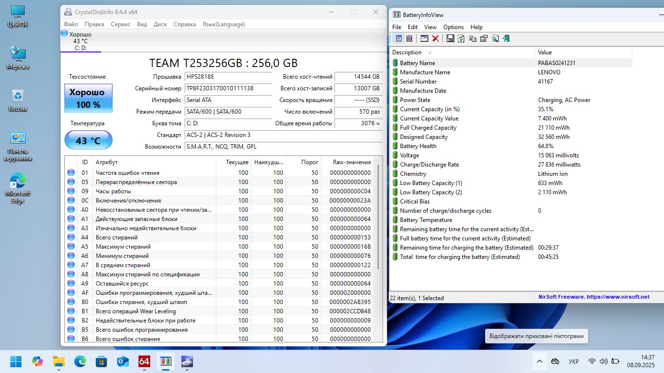Open the View menu in BatteryInfoView
Screen dimensions: 664x373
tap(430, 27)
